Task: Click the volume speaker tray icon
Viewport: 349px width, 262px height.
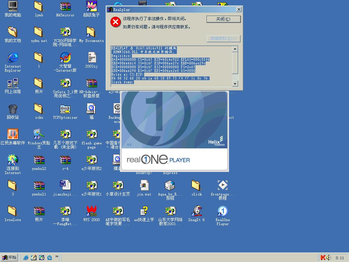Action: [329, 258]
